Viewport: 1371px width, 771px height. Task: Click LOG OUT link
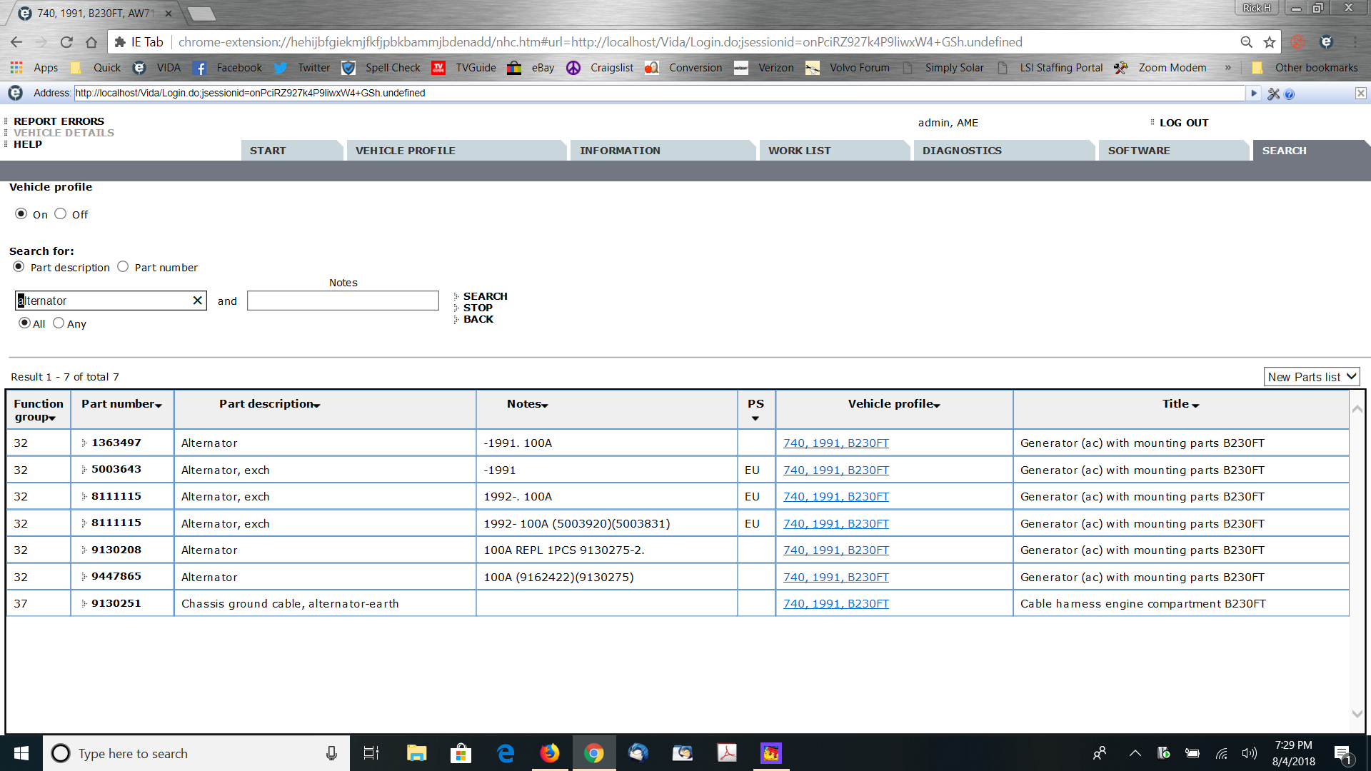coord(1183,123)
